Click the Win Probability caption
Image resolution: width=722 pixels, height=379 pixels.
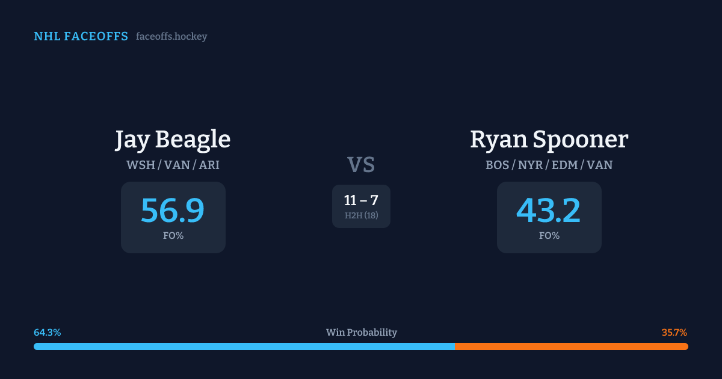361,333
